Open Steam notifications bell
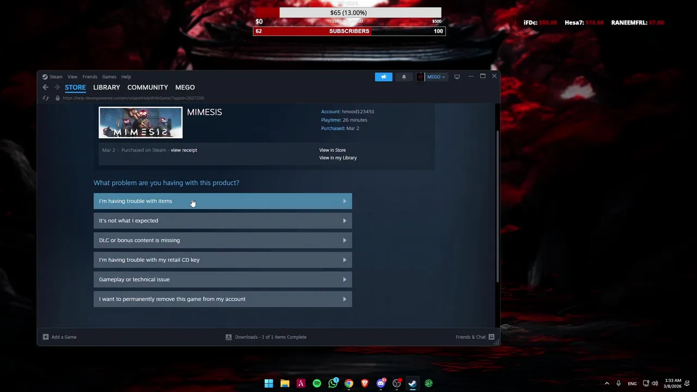 (404, 77)
